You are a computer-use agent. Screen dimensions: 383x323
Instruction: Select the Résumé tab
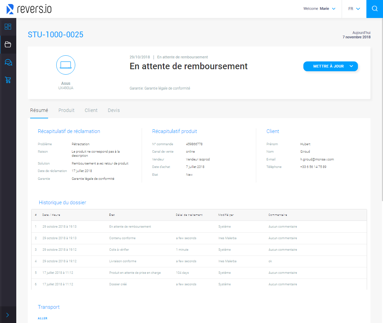tap(39, 110)
